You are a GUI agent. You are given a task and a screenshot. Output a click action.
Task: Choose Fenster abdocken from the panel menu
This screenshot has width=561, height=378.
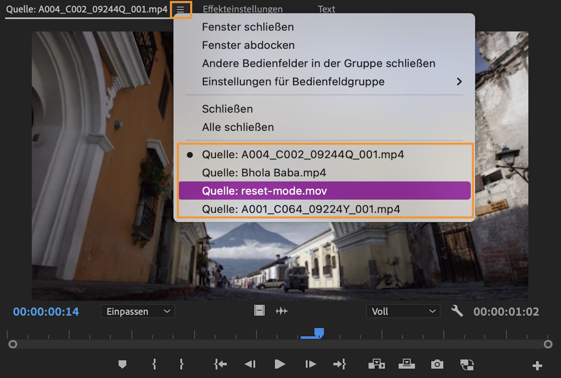pos(248,45)
